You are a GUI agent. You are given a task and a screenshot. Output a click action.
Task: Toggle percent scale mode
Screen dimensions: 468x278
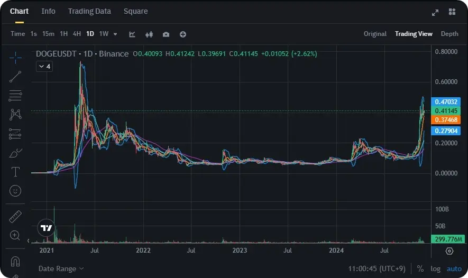pyautogui.click(x=420, y=269)
